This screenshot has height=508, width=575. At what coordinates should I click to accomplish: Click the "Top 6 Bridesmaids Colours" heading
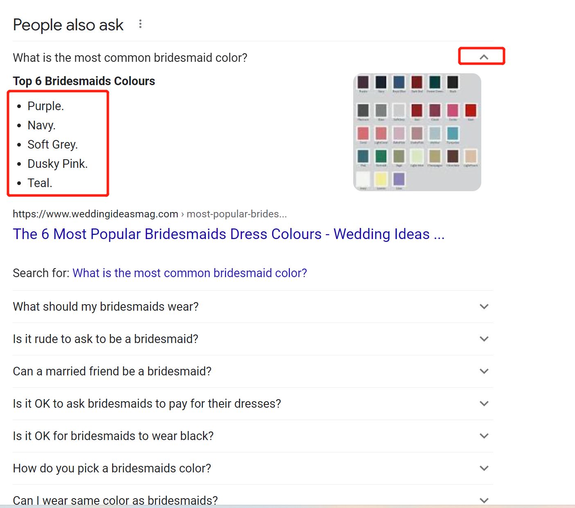[84, 81]
